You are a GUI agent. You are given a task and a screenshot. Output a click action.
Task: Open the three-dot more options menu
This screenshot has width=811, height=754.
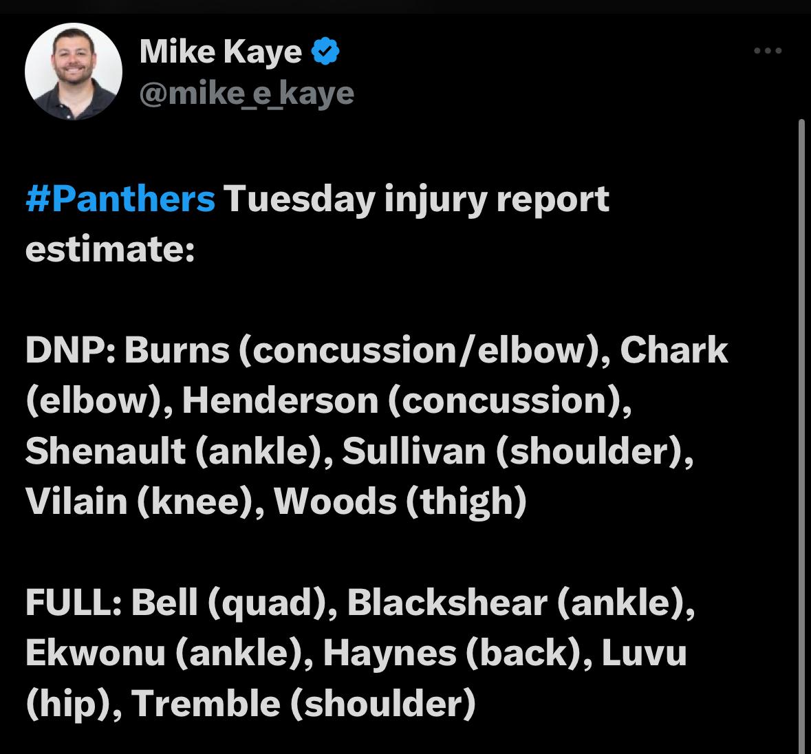click(768, 51)
